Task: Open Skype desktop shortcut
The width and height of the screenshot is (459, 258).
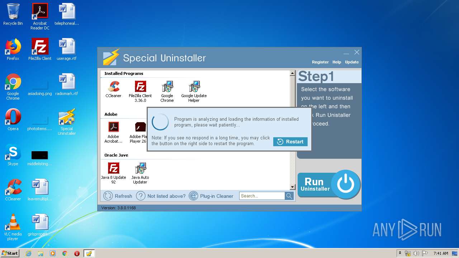Action: (x=13, y=155)
